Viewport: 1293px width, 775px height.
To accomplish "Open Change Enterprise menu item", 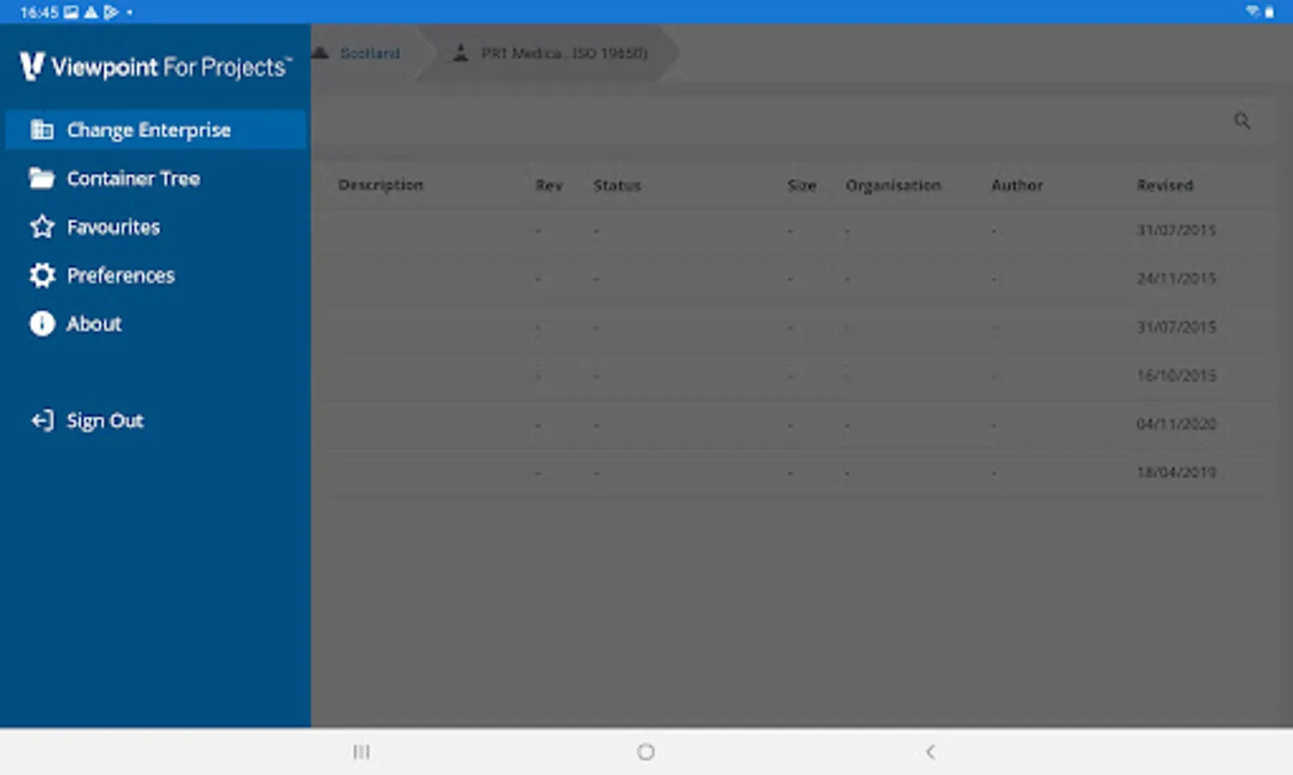I will [x=156, y=130].
